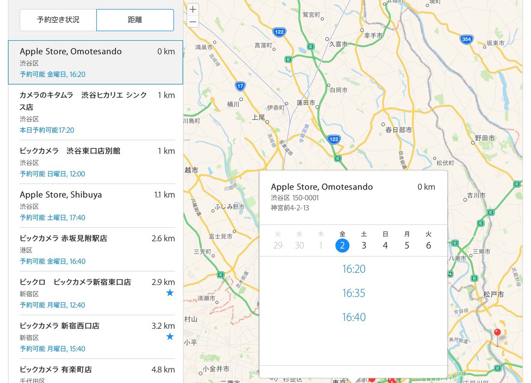Click the 予約可能 金曜日, 16:40 availability text
531x383 pixels.
pos(53,261)
